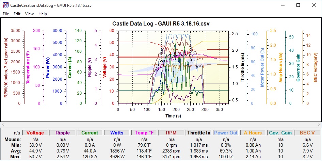
Task: Open the File menu
Action: (6, 14)
